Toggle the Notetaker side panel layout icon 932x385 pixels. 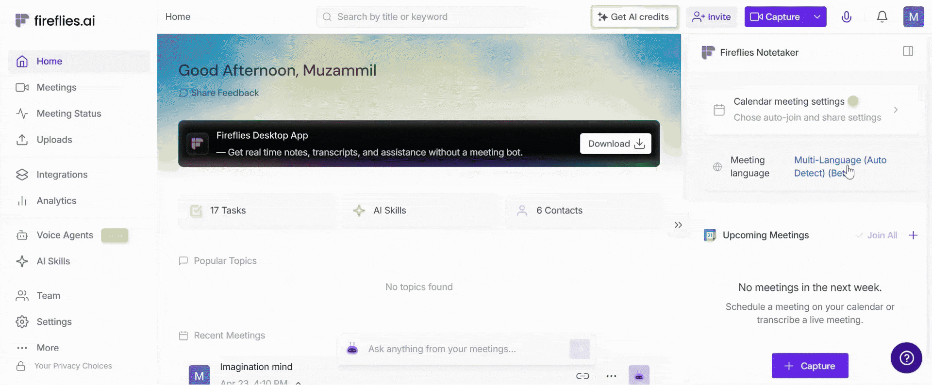908,51
